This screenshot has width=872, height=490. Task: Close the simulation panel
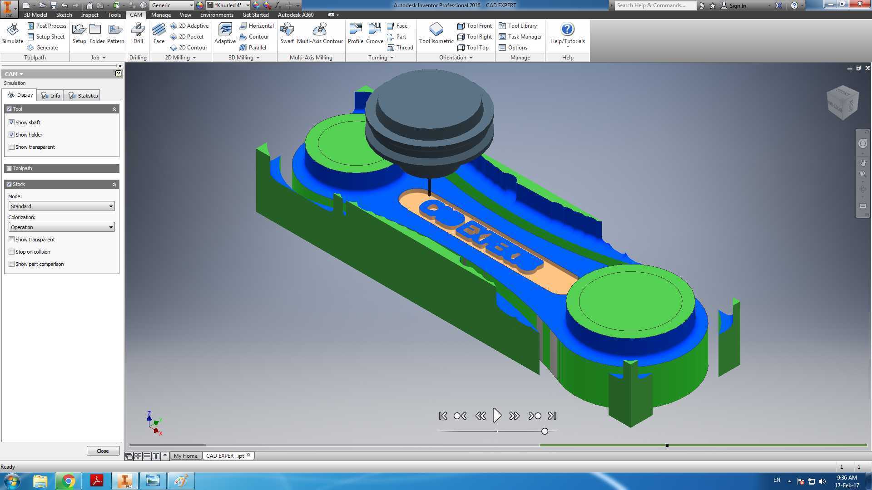(103, 451)
